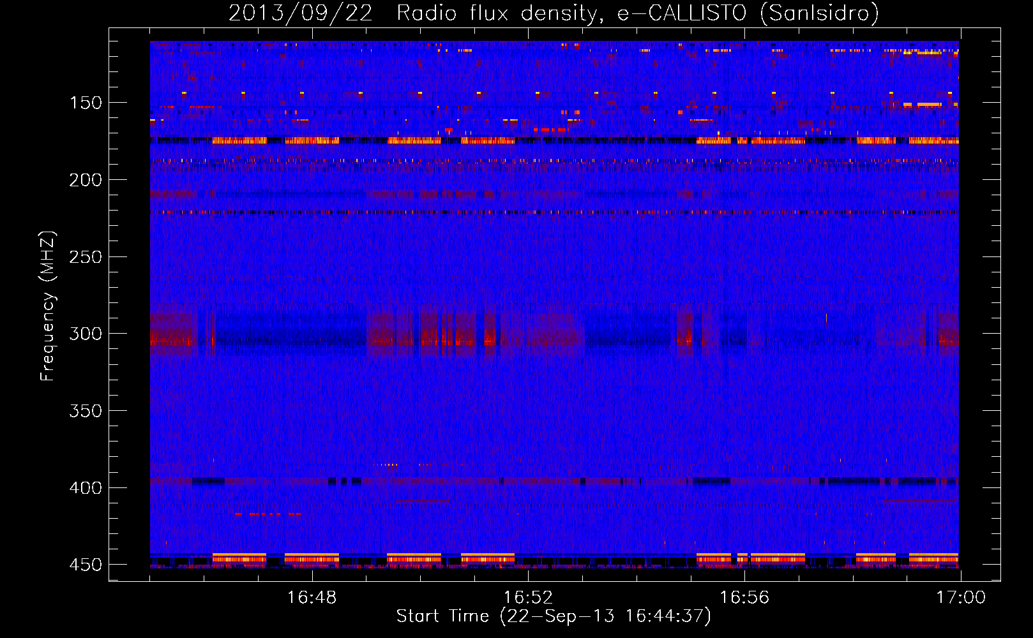Select the 300 frequency tick label
This screenshot has height=638, width=1033.
pyautogui.click(x=85, y=334)
